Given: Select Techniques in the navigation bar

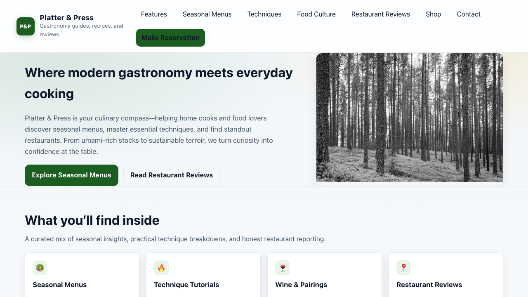Looking at the screenshot, I should pos(264,14).
